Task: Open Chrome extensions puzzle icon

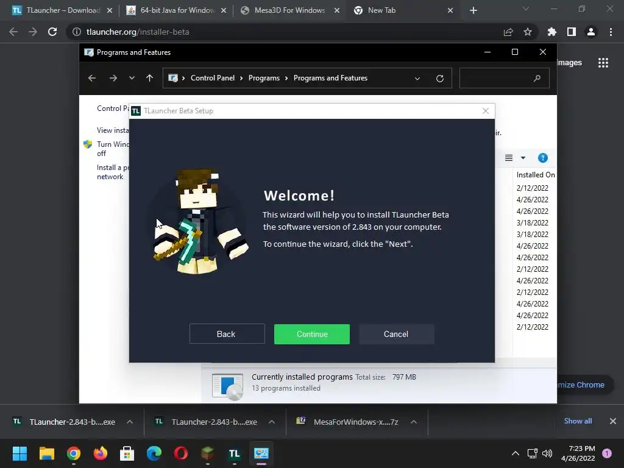Action: click(x=552, y=32)
